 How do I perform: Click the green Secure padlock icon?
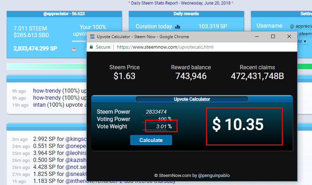pyautogui.click(x=91, y=47)
